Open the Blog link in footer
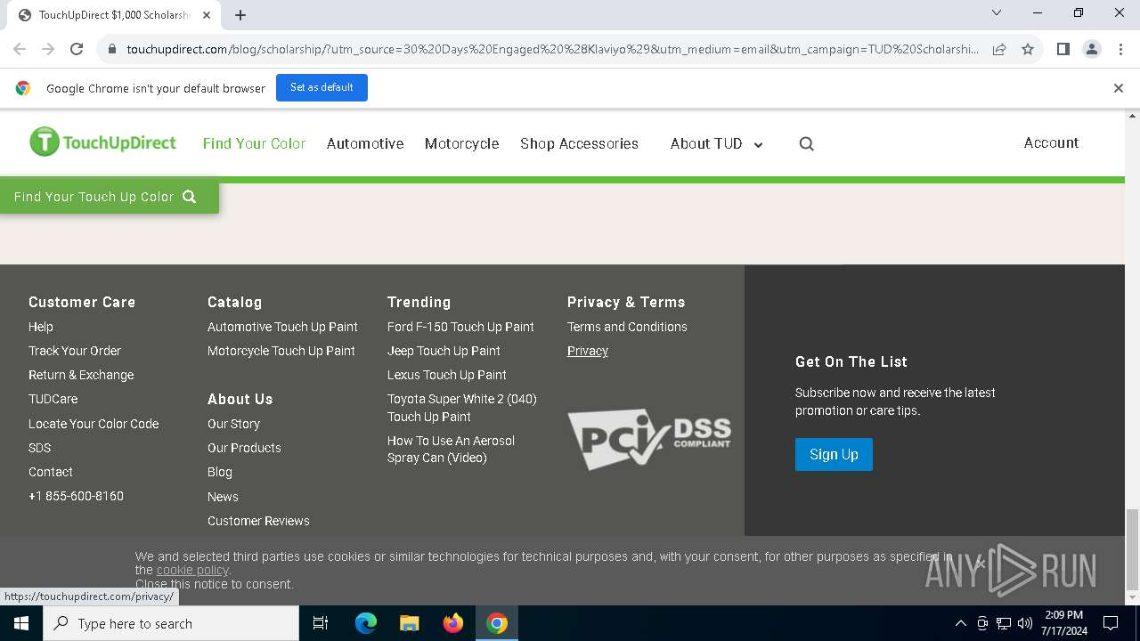Screen dimensions: 1140x641 [x=220, y=472]
